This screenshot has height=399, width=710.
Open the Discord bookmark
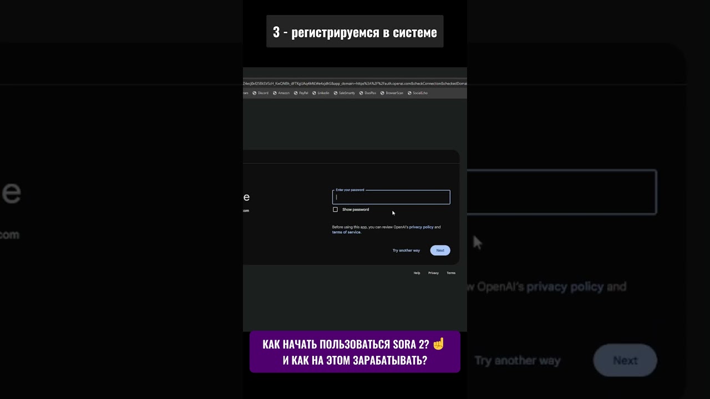261,93
